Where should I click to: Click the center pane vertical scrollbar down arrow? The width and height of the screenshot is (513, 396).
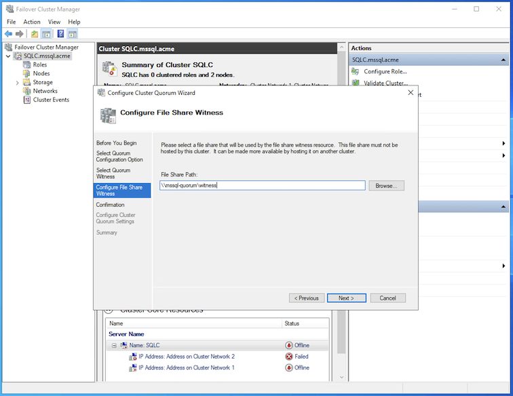341,377
